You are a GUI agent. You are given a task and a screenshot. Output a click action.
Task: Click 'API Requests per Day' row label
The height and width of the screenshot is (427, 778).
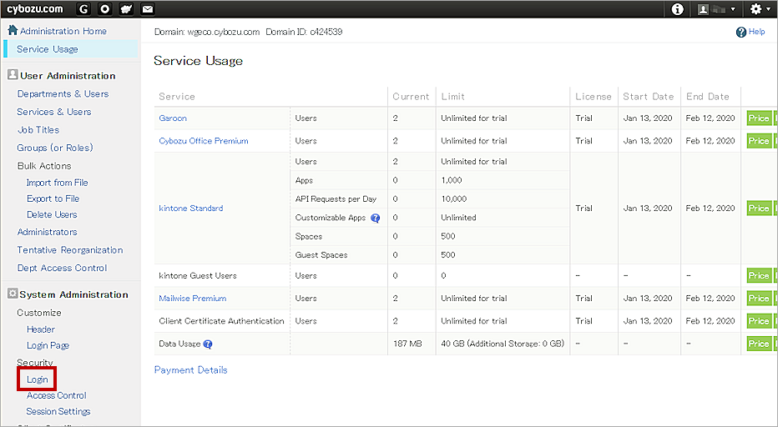pyautogui.click(x=336, y=198)
